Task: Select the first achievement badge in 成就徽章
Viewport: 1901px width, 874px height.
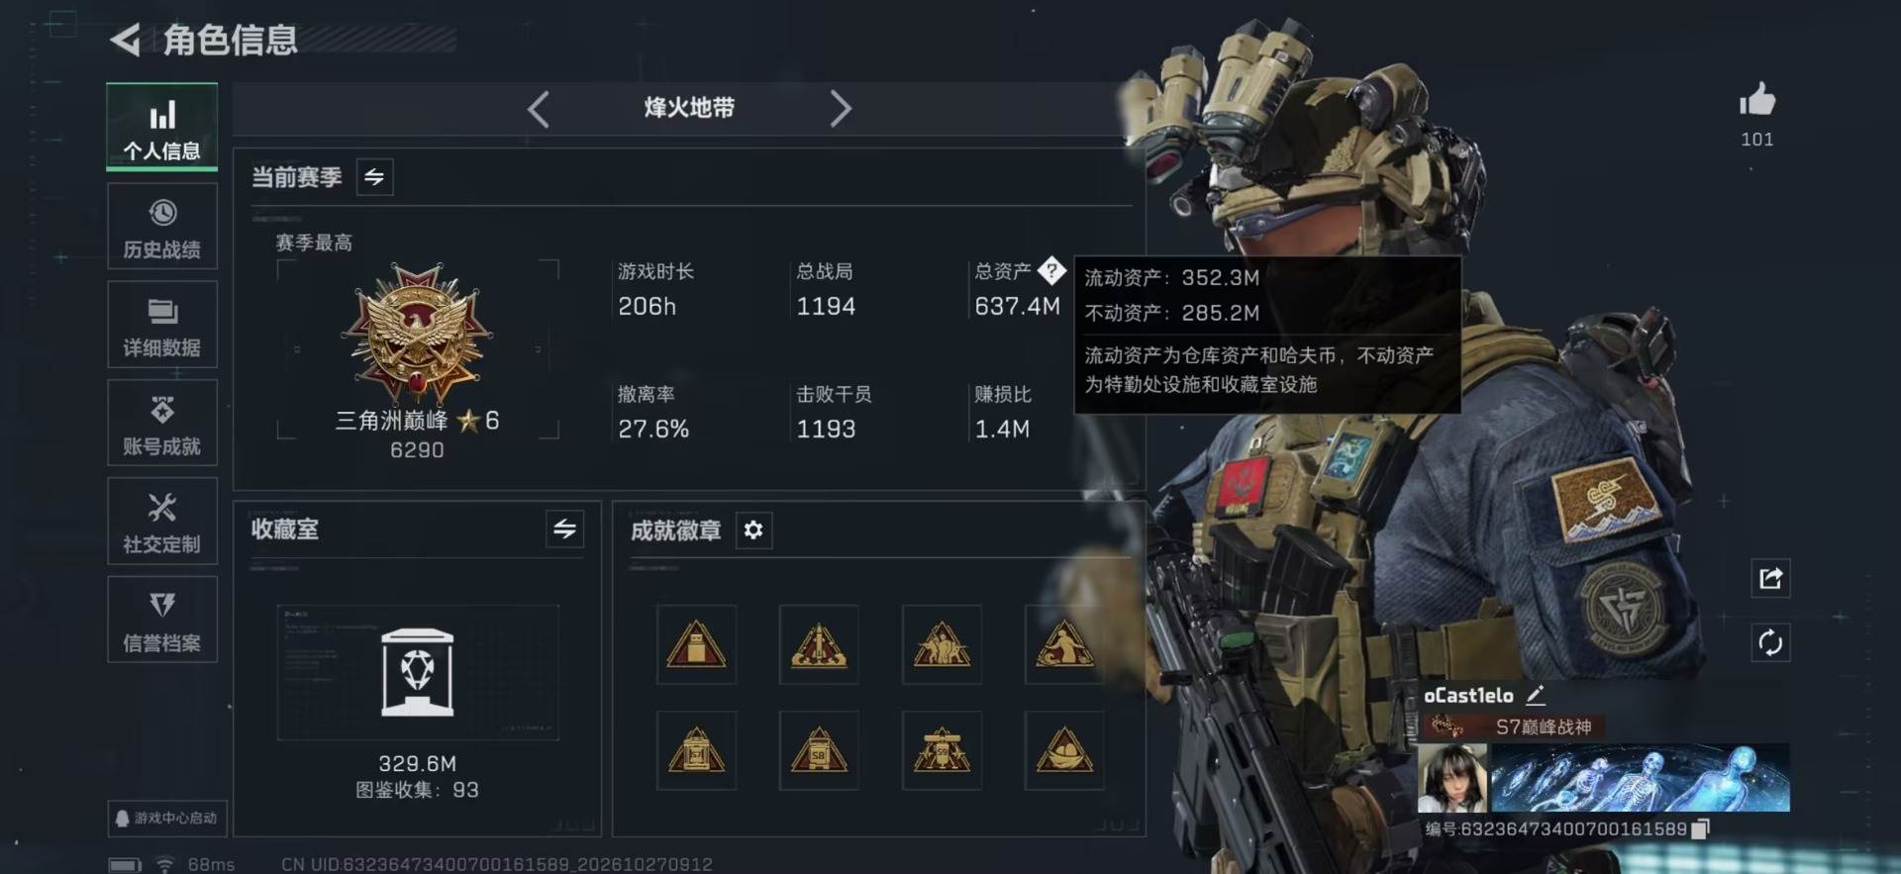Action: pyautogui.click(x=696, y=644)
